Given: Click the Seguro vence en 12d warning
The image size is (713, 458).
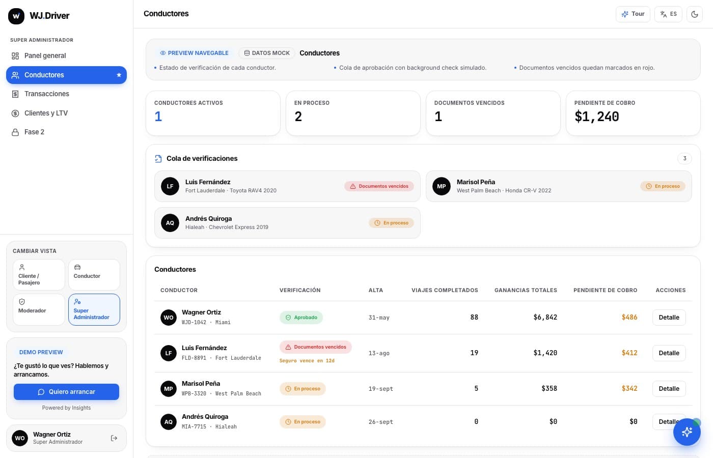Looking at the screenshot, I should tap(307, 361).
